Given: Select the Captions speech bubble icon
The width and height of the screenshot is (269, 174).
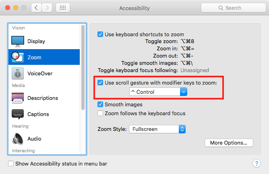Looking at the screenshot, I should pyautogui.click(x=18, y=114).
